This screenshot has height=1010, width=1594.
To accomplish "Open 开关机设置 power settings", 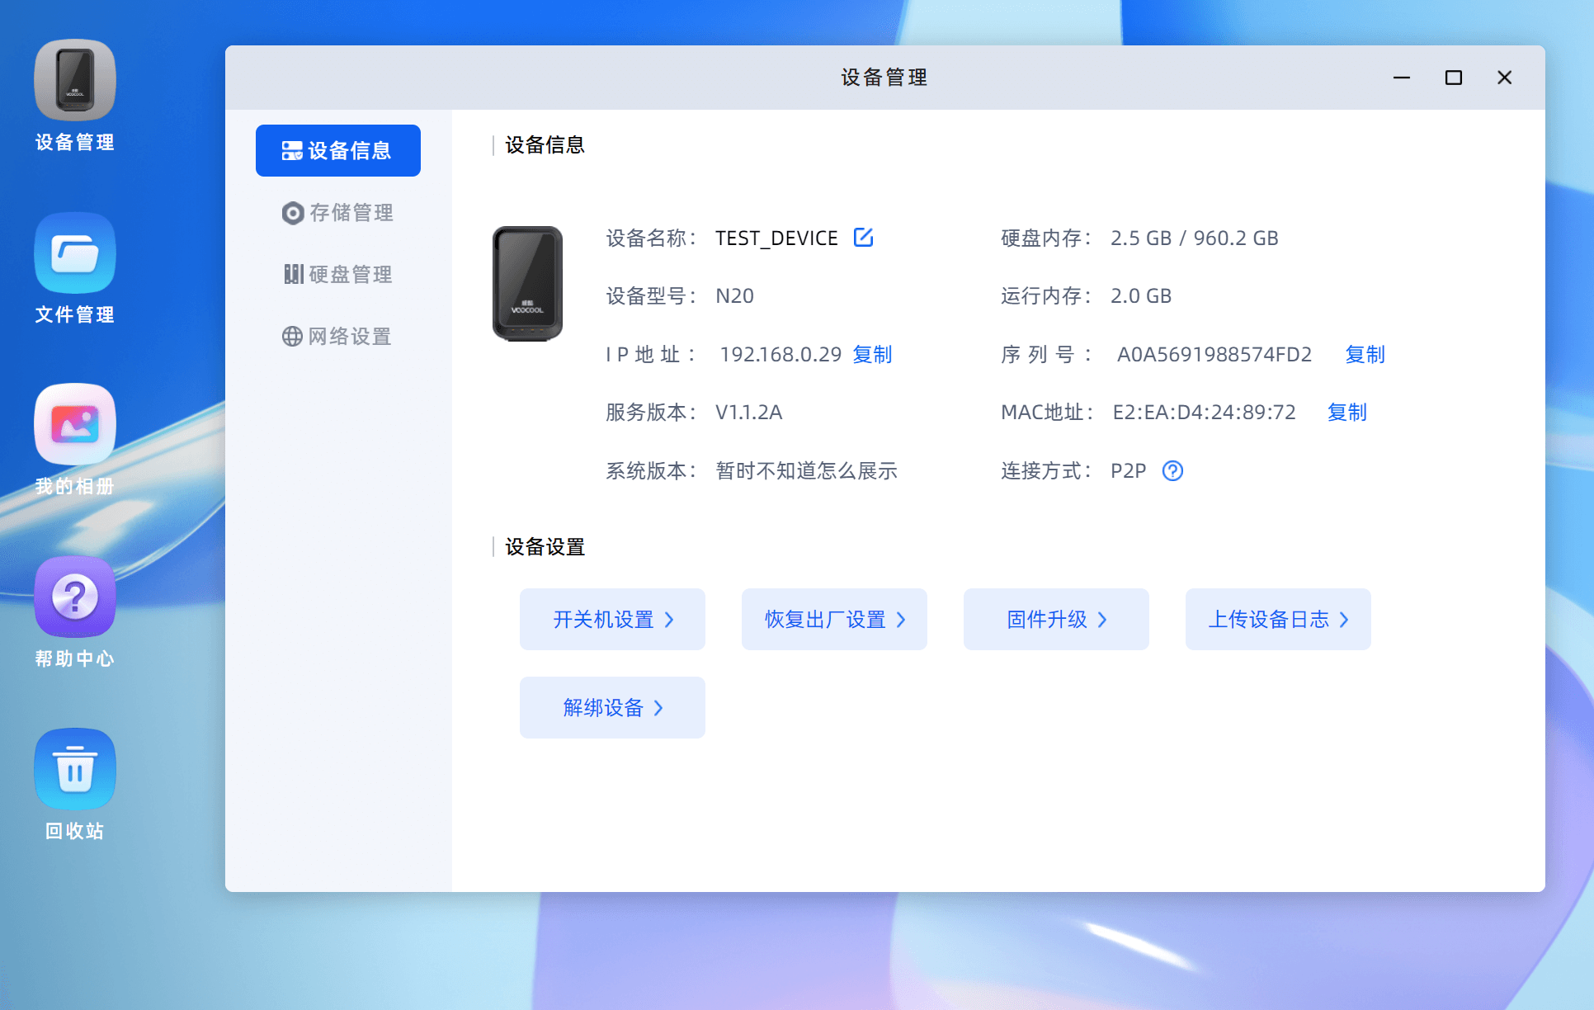I will tap(612, 619).
